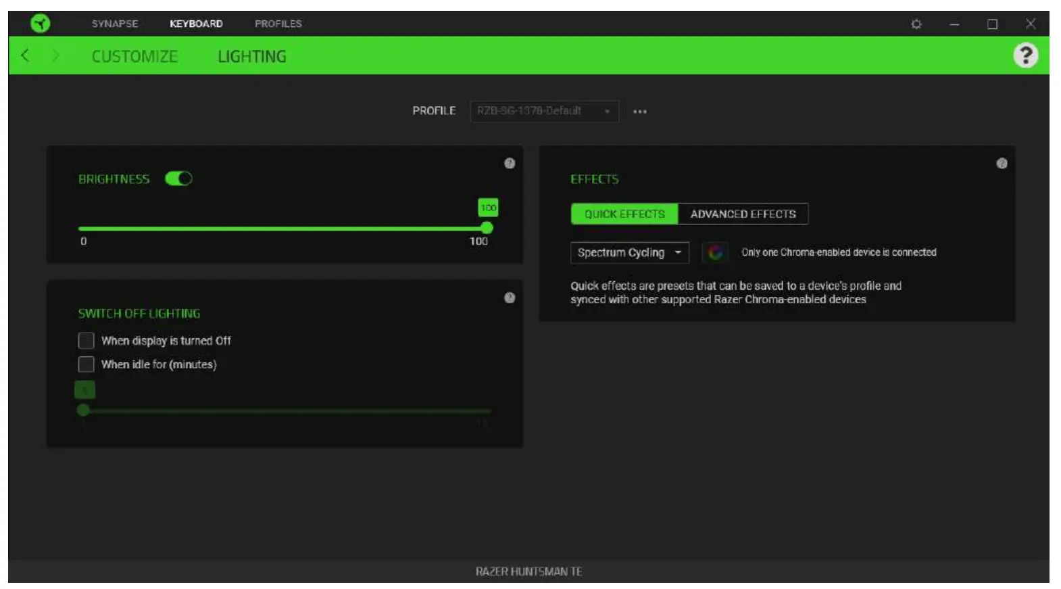Click the Brightness heading label

[x=114, y=179]
